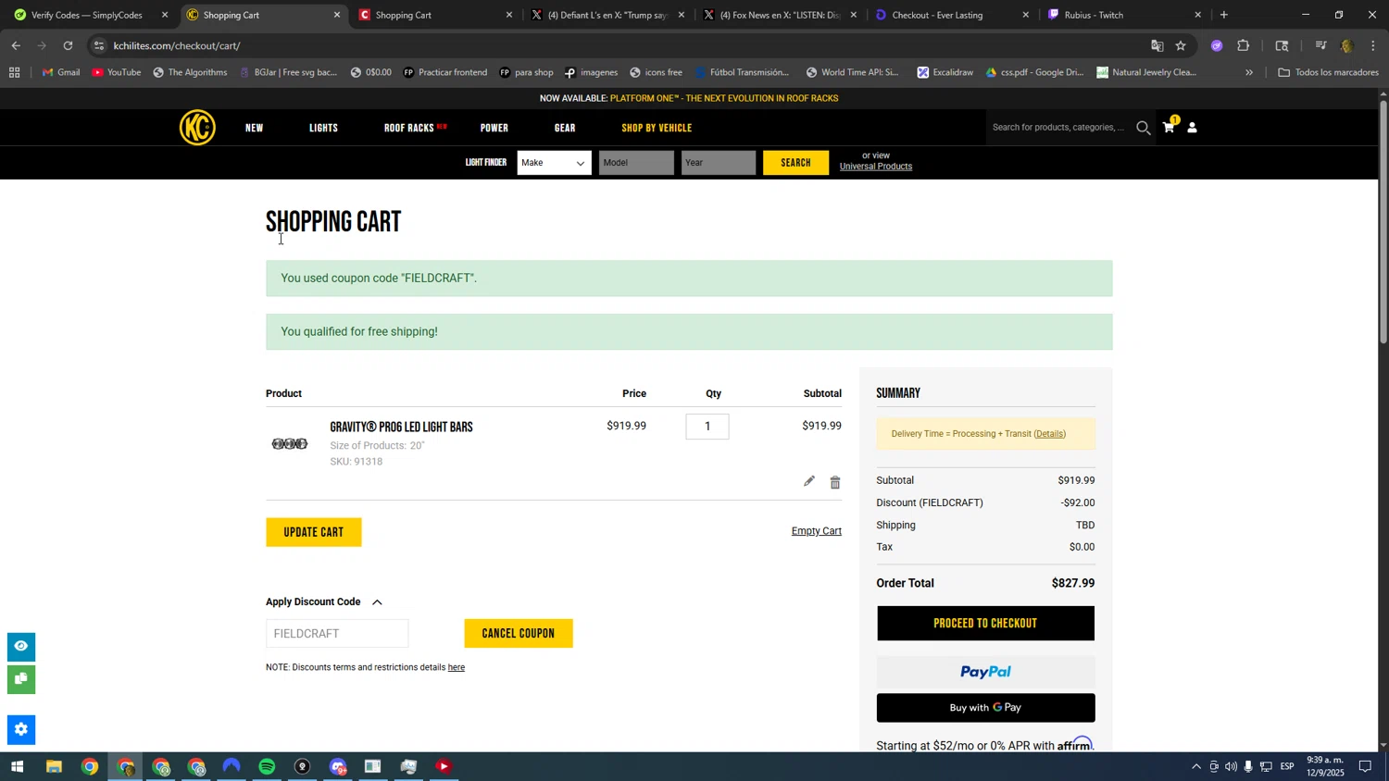
Task: Open the Year dropdown
Action: pyautogui.click(x=719, y=163)
